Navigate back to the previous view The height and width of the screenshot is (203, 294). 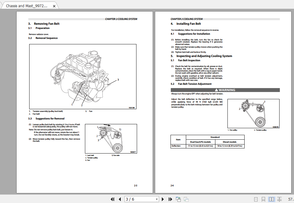coord(177,199)
